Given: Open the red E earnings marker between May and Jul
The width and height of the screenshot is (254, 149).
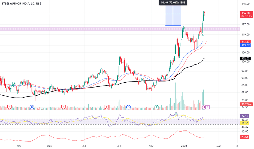Looking at the screenshot, I should [63, 107].
